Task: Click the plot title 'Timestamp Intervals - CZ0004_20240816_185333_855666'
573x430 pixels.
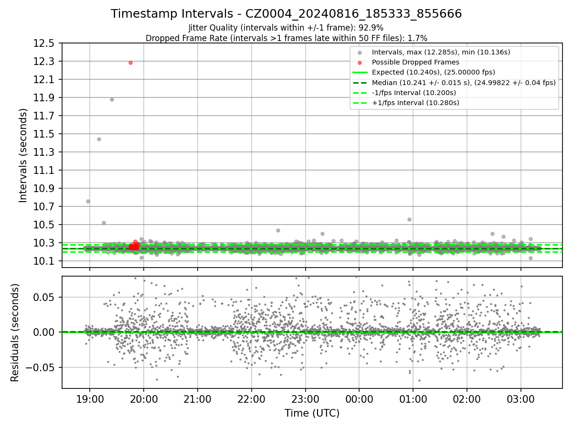Action: pos(286,14)
